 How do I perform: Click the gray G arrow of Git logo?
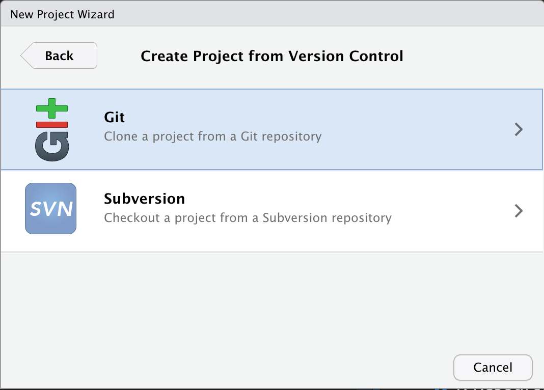[x=52, y=146]
